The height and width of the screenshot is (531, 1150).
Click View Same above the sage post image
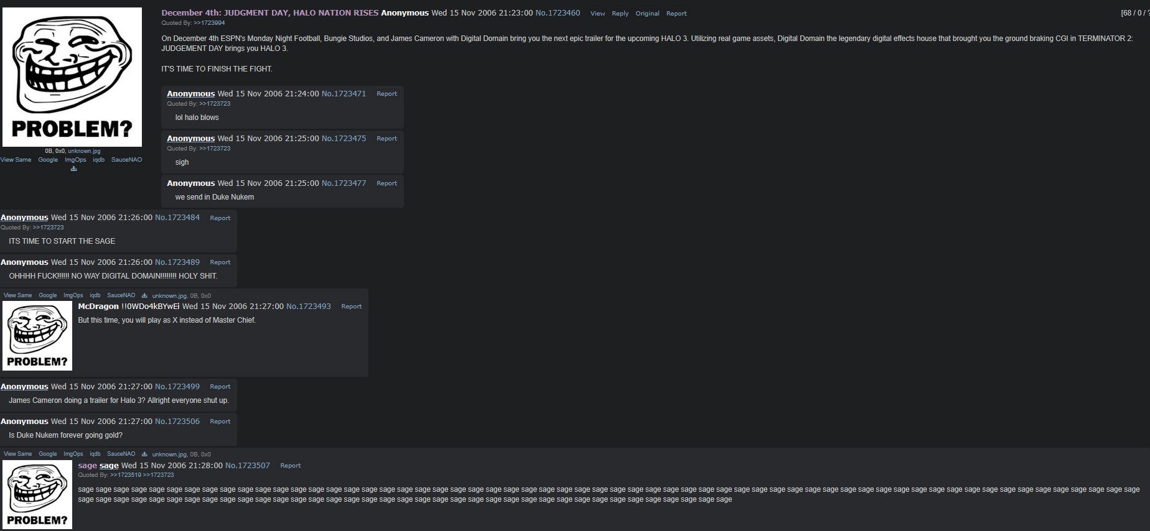coord(17,454)
